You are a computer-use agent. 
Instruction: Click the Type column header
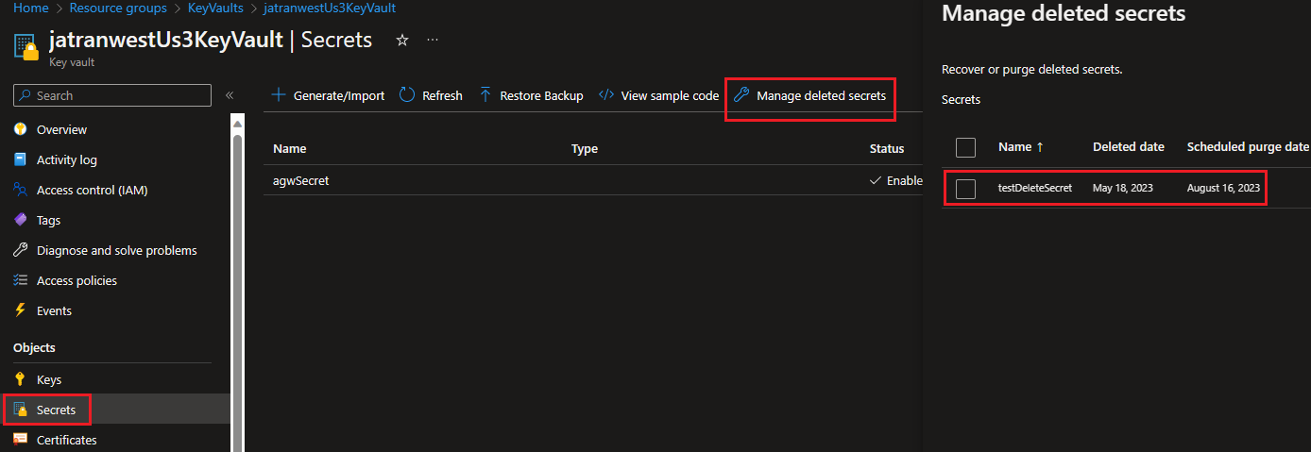click(585, 148)
